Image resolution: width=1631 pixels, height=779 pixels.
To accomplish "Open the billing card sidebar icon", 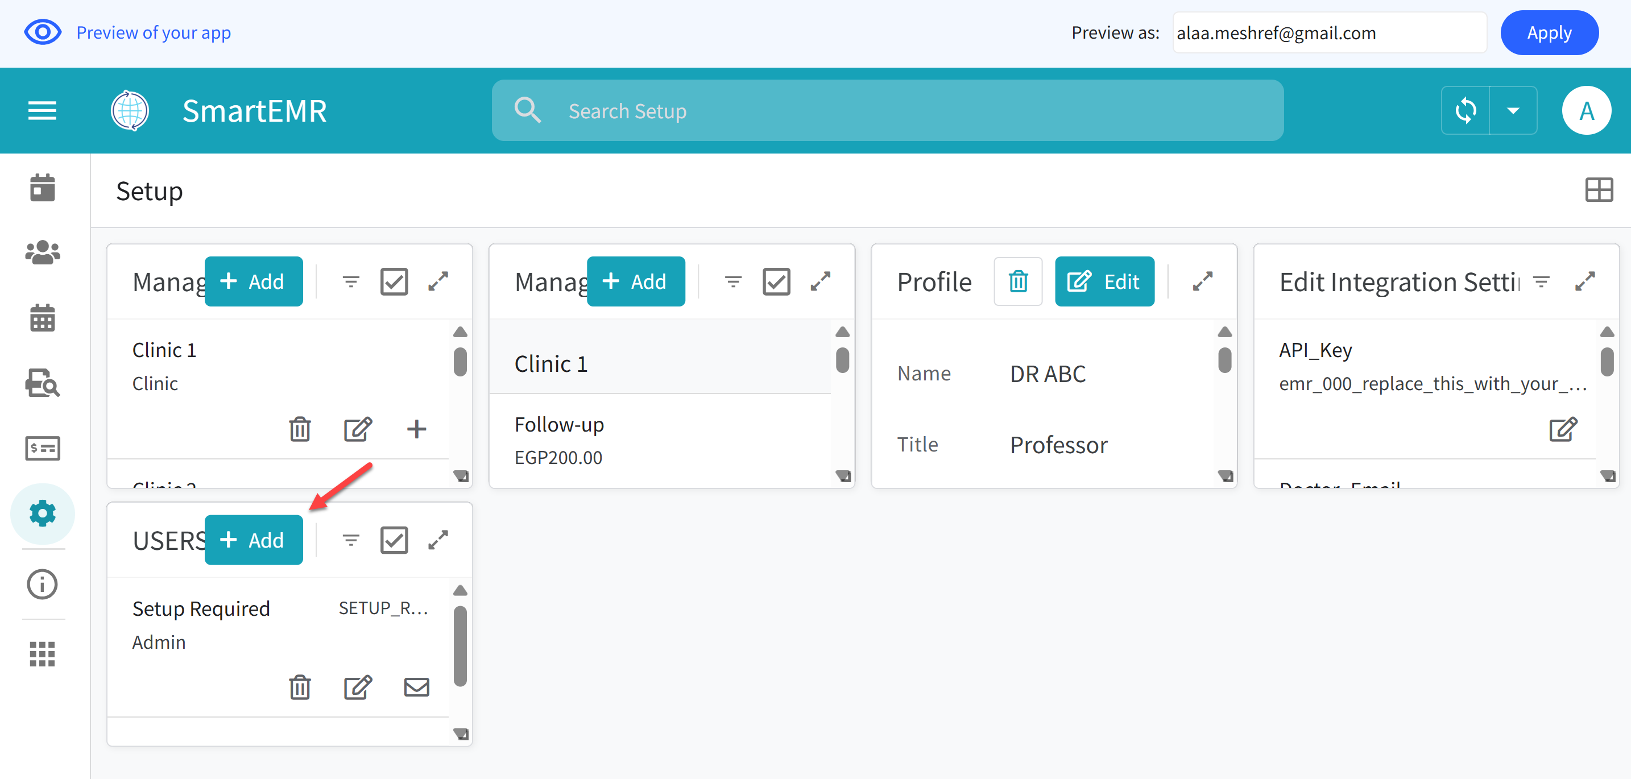I will 43,449.
